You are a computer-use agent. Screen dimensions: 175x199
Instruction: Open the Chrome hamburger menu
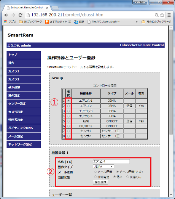pyautogui.click(x=169, y=15)
